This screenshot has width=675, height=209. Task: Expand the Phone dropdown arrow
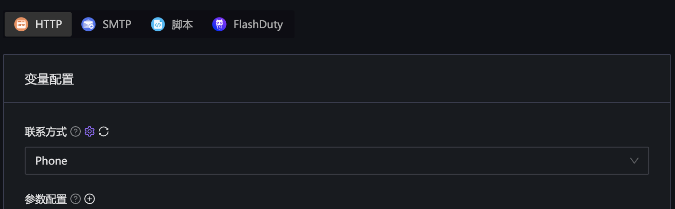[634, 161]
